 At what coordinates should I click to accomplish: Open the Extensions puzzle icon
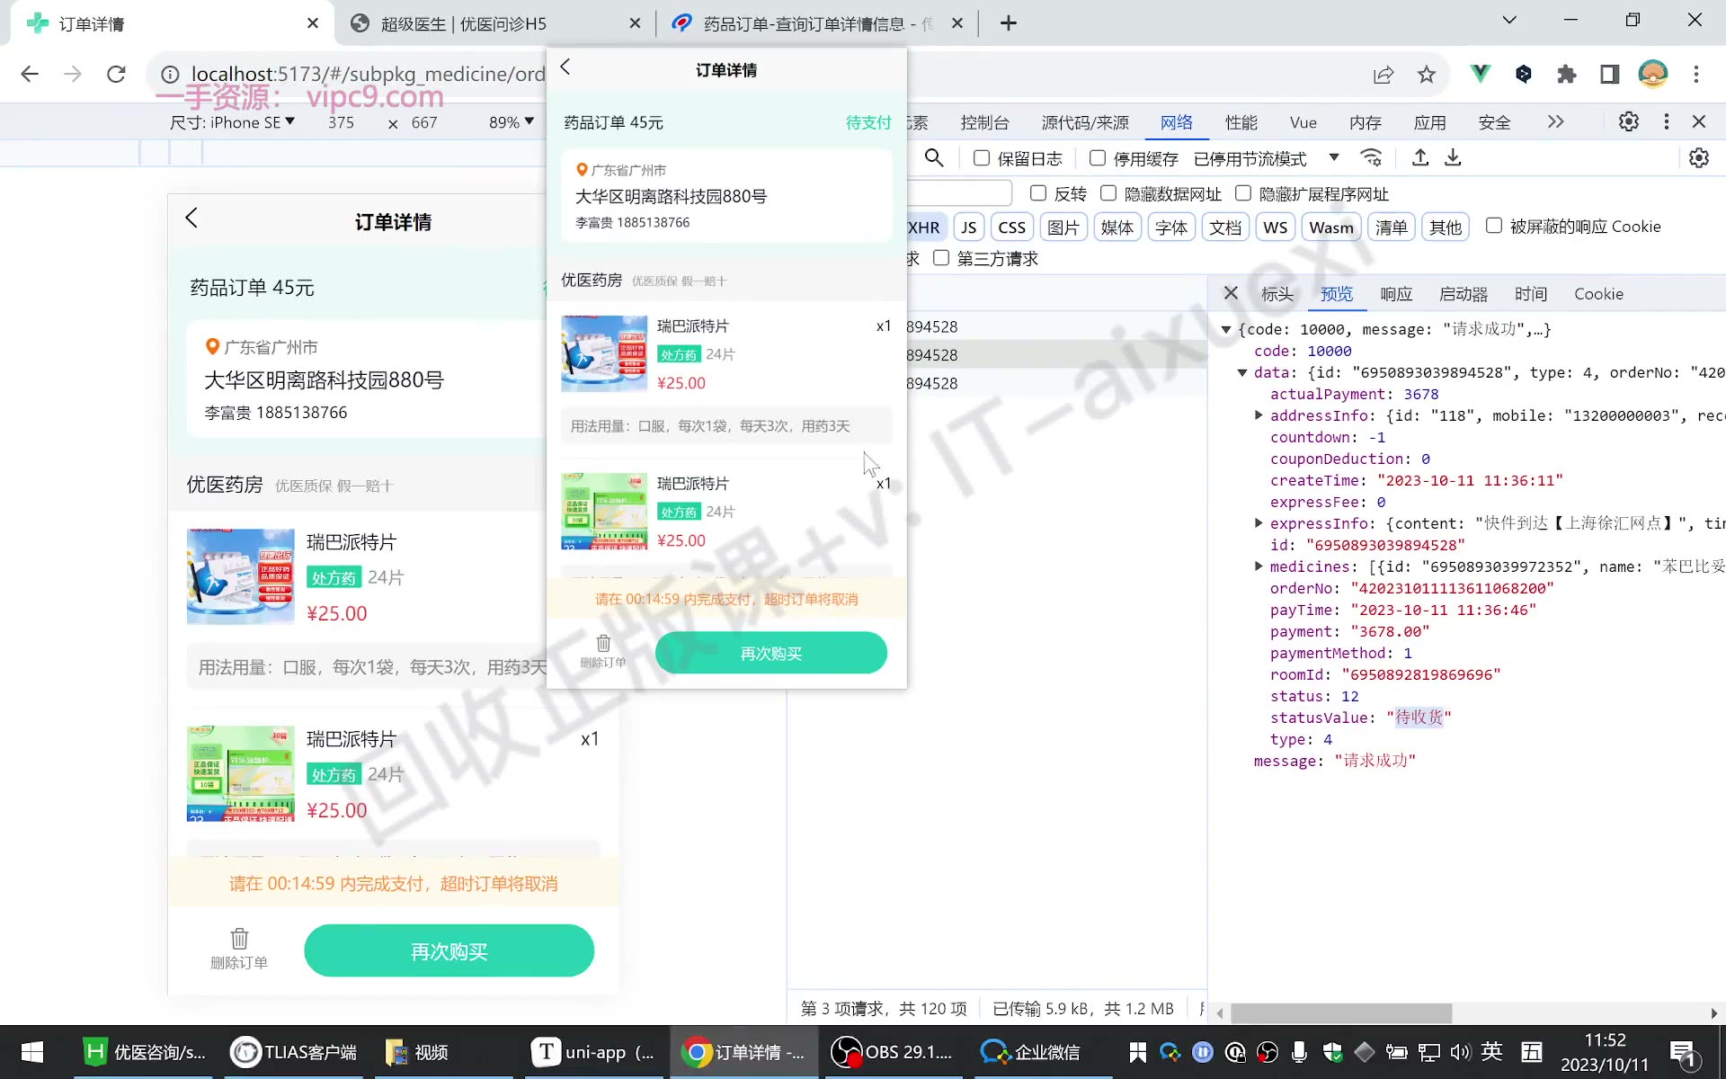pos(1567,75)
